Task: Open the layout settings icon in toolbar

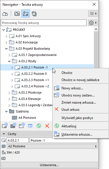Action: (30, 126)
